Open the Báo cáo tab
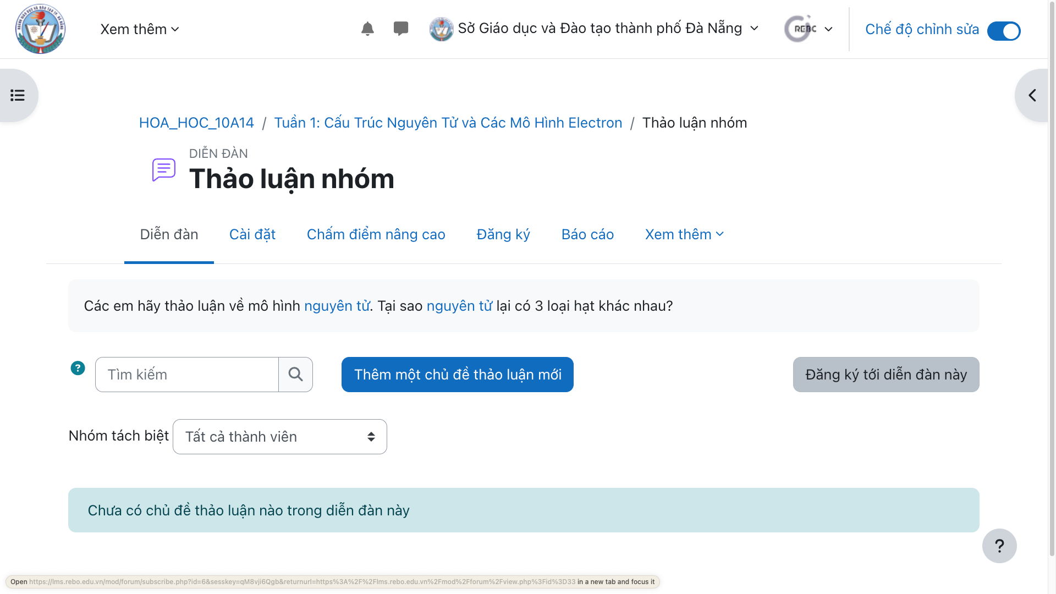The height and width of the screenshot is (594, 1056). tap(587, 235)
